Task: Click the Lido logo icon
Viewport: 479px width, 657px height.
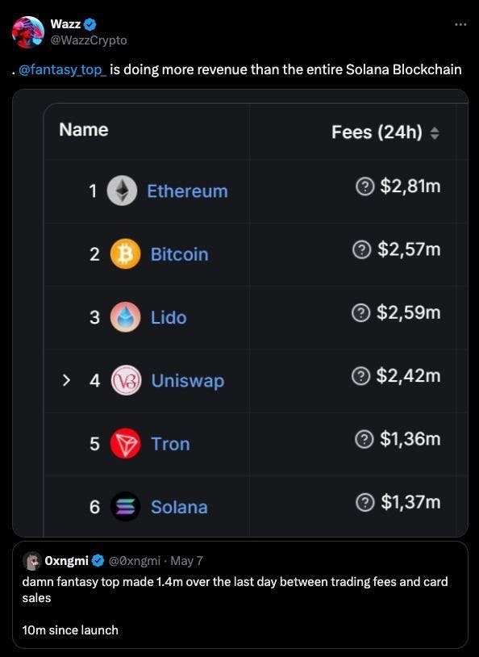Action: pyautogui.click(x=125, y=317)
